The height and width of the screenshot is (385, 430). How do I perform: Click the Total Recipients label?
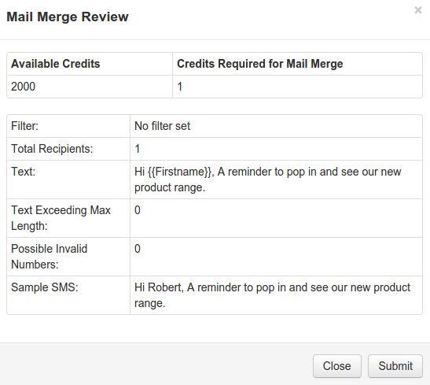click(52, 149)
